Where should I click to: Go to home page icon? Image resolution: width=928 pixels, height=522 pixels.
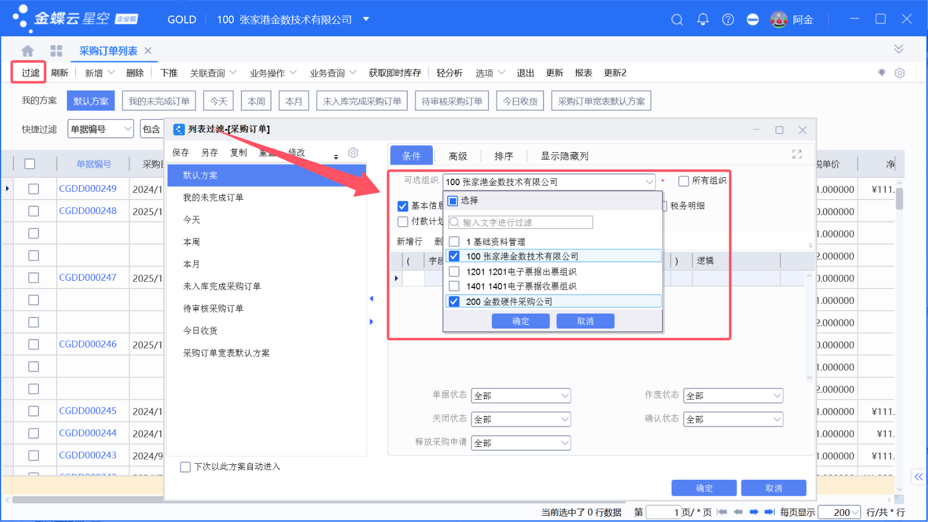(28, 51)
